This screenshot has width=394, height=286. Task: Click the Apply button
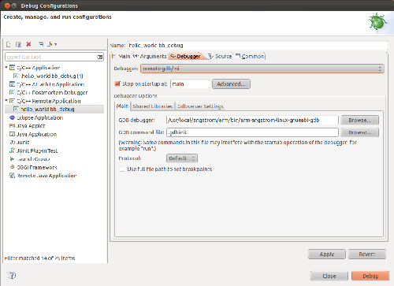tap(327, 254)
